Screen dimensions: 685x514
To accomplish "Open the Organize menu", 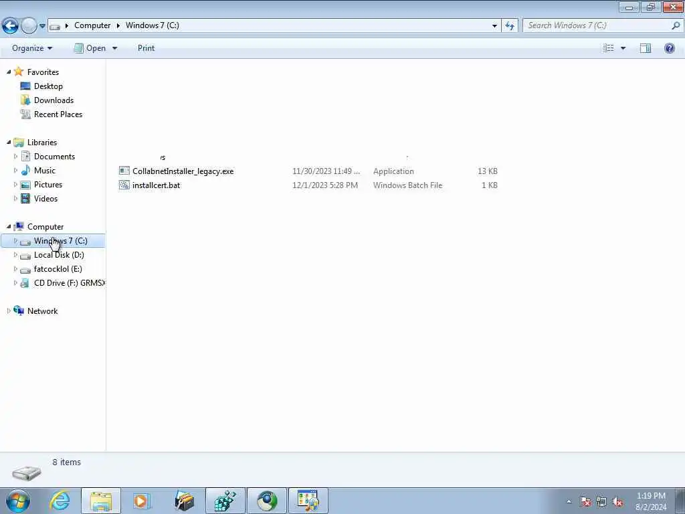I will click(32, 48).
